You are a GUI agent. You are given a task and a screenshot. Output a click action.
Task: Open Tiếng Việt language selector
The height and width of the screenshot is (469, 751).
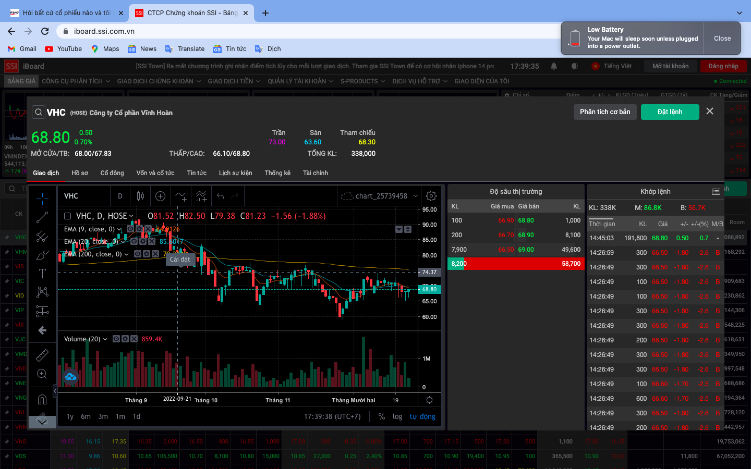(x=612, y=66)
